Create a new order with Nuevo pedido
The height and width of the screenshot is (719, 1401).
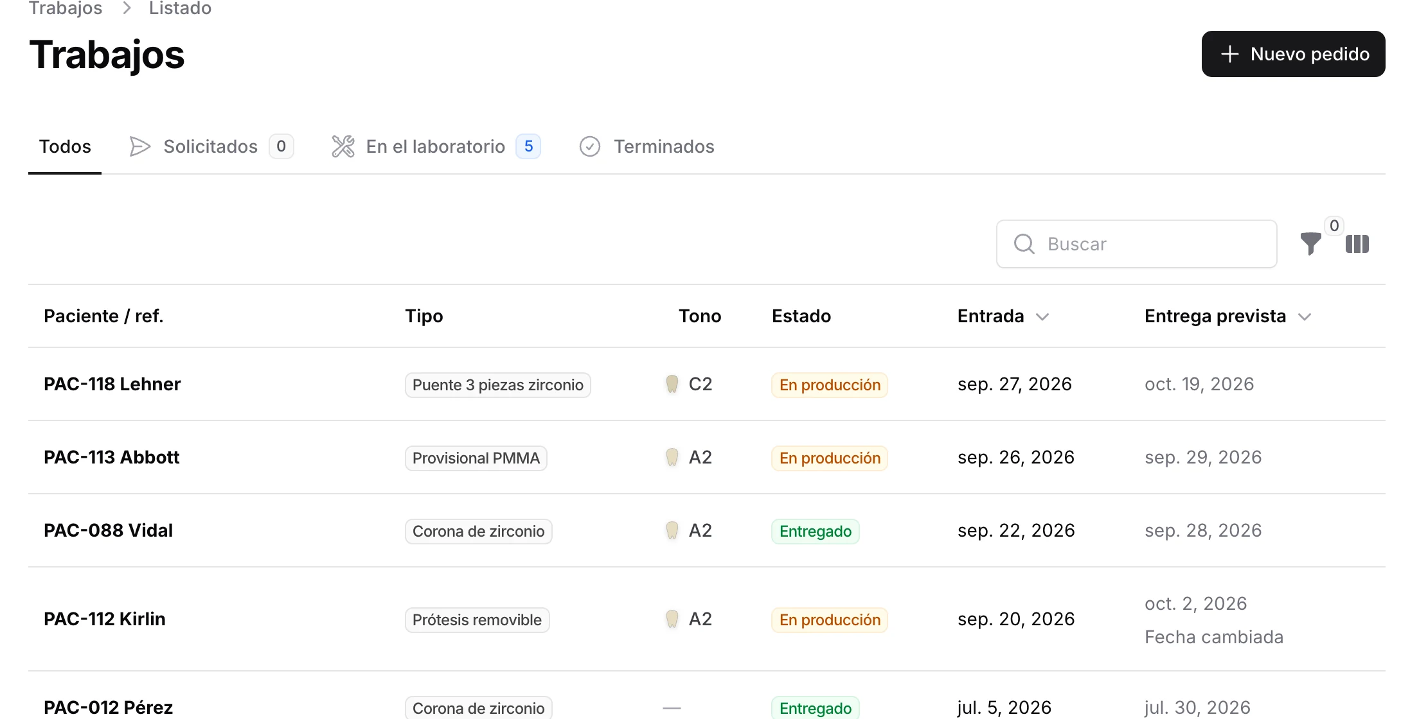[1293, 54]
